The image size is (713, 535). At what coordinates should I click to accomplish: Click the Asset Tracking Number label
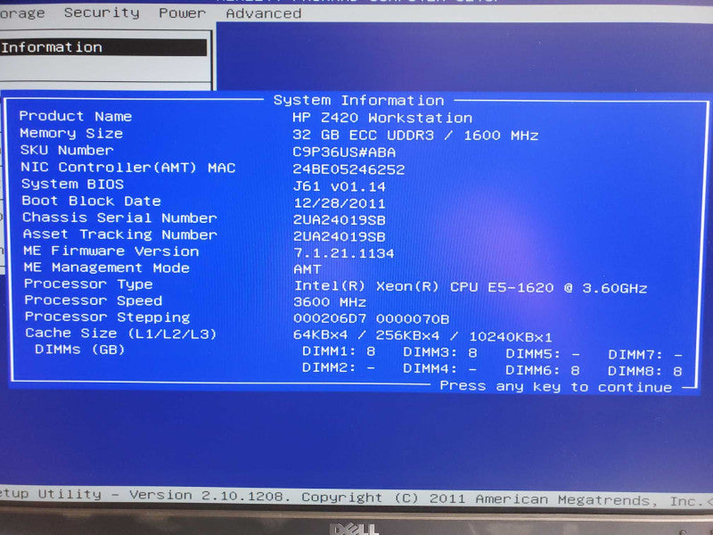[x=120, y=235]
